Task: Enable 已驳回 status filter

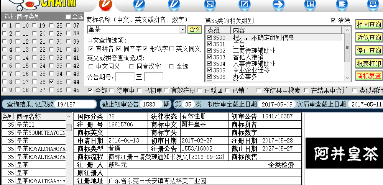Action: [200, 90]
